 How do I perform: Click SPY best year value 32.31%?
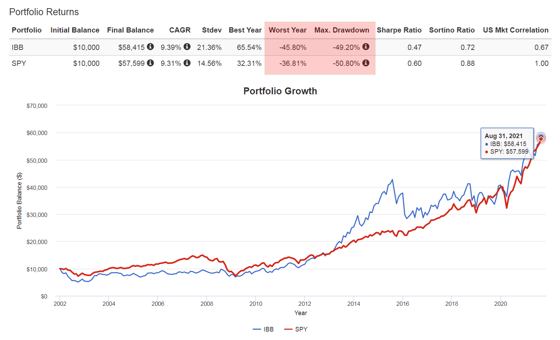(x=249, y=63)
